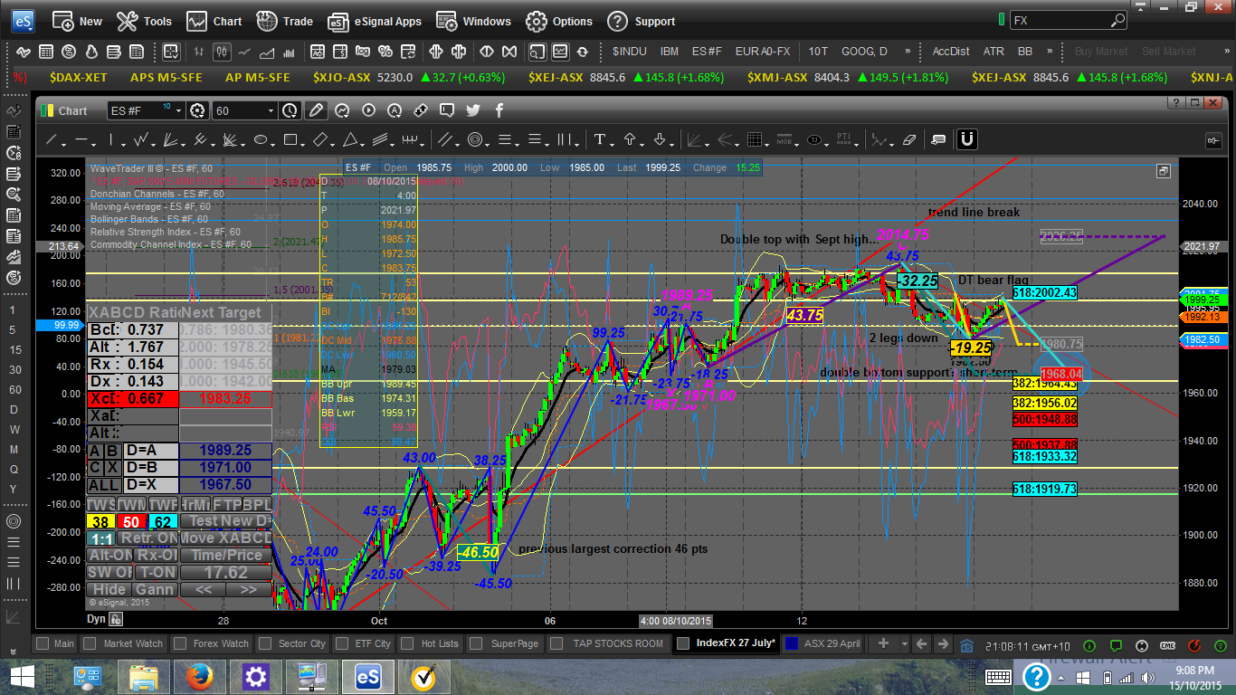Select the rectangle drawing tool
This screenshot has width=1236, height=695.
click(x=290, y=140)
